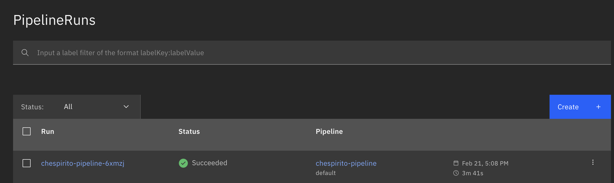The width and height of the screenshot is (614, 183).
Task: Tick the select-all checkbox in header
Action: coord(27,131)
